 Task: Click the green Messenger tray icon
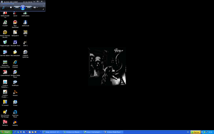click(204, 132)
